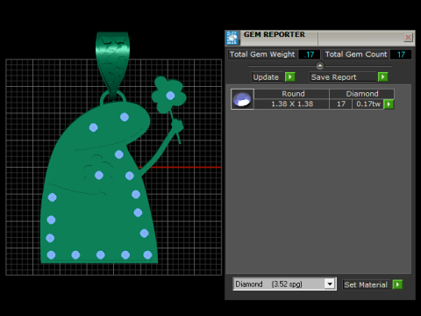The width and height of the screenshot is (421, 316).
Task: Click the Set Material button
Action: (x=366, y=284)
